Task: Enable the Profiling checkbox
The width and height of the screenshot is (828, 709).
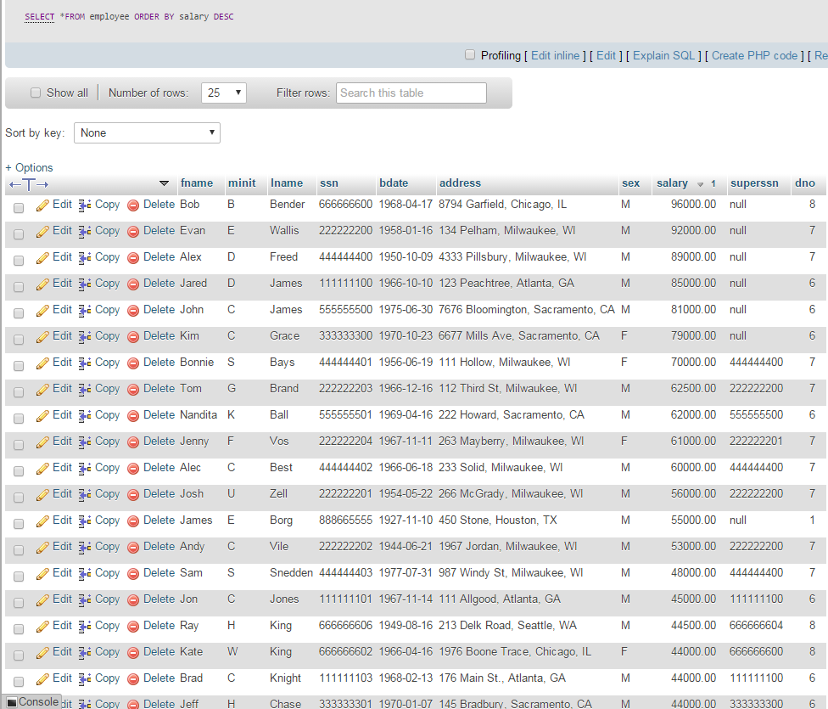Action: [470, 55]
